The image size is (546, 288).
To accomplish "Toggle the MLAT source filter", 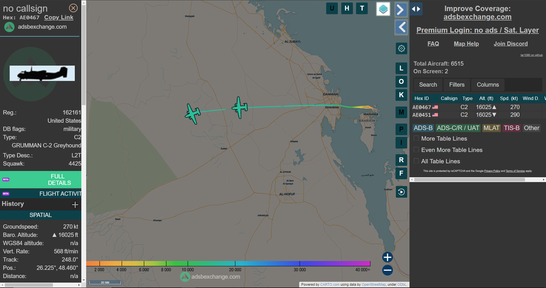I will (x=491, y=128).
